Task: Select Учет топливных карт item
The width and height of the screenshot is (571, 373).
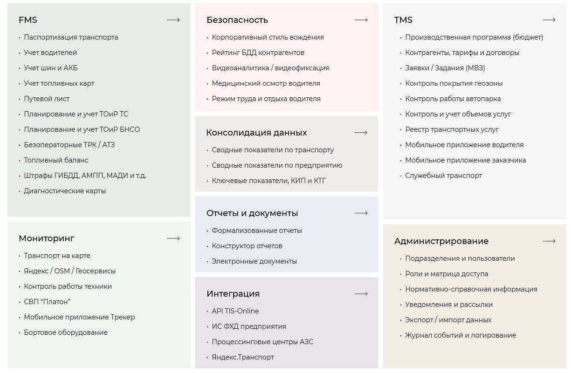Action: tap(59, 83)
